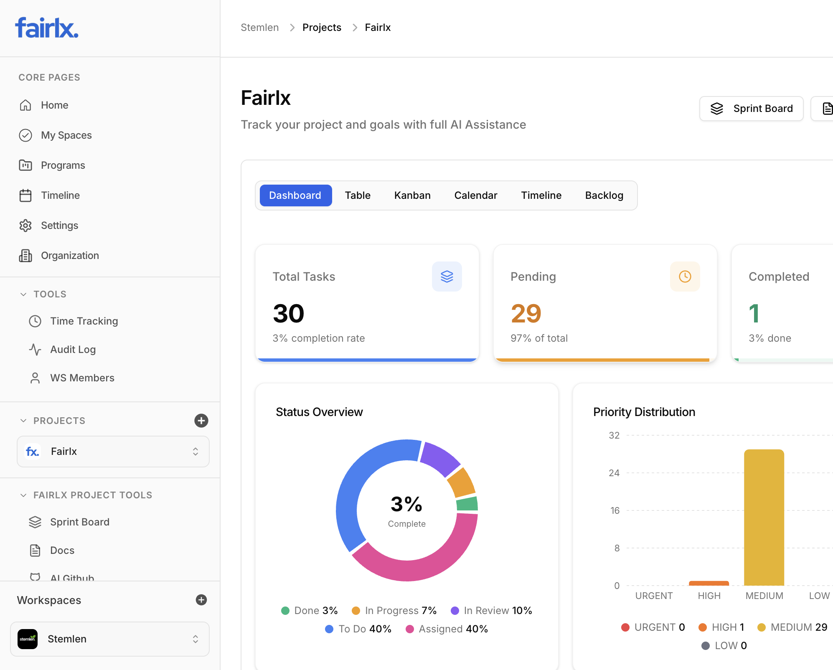Switch to the Table tab

[358, 195]
